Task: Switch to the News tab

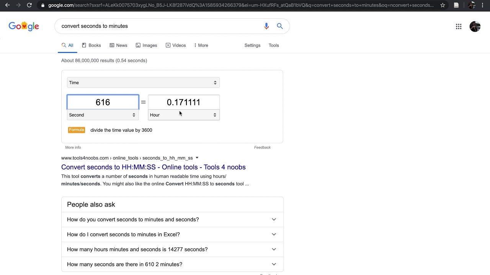Action: pyautogui.click(x=118, y=45)
